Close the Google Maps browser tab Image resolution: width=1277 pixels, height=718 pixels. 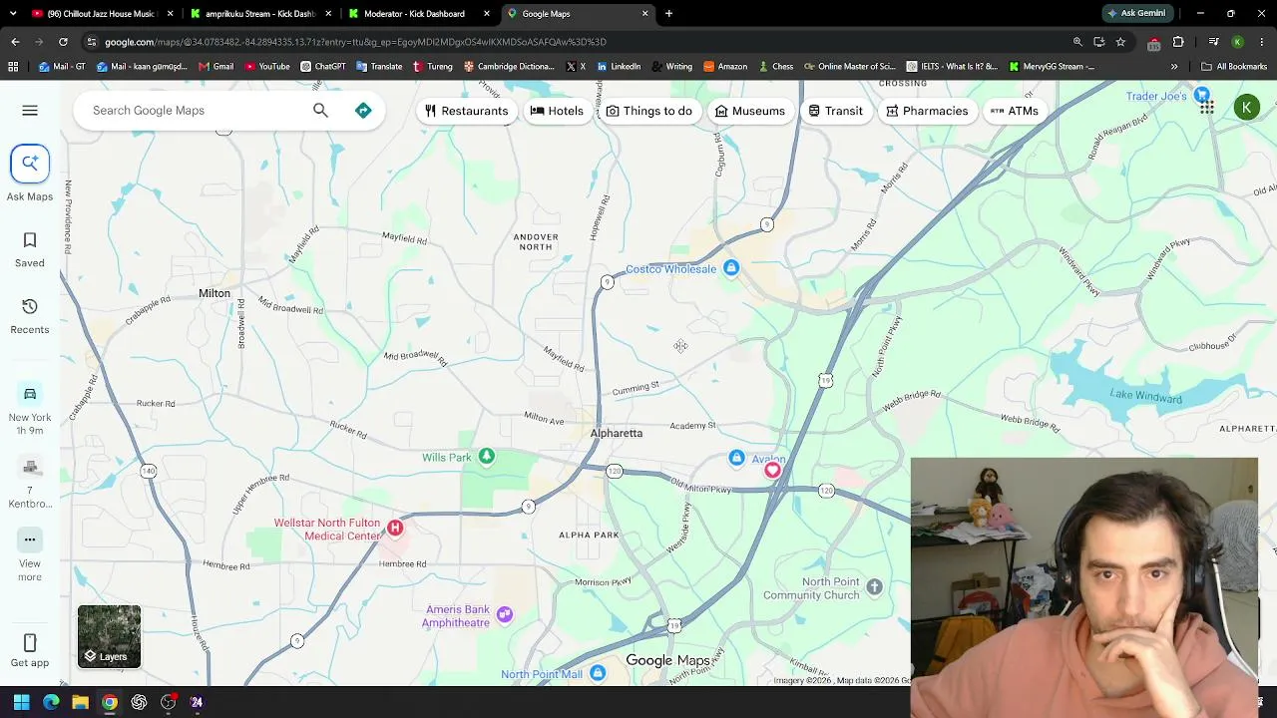click(645, 14)
